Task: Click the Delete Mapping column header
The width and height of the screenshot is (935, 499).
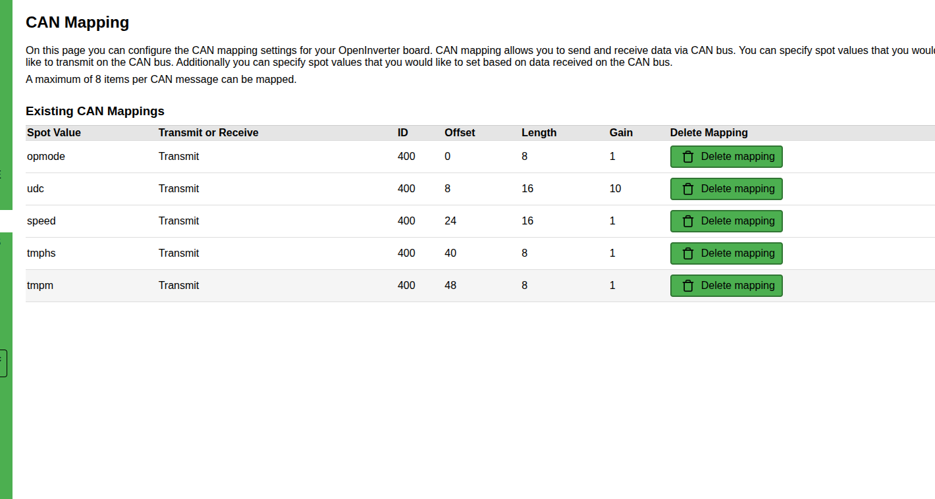Action: [x=708, y=133]
